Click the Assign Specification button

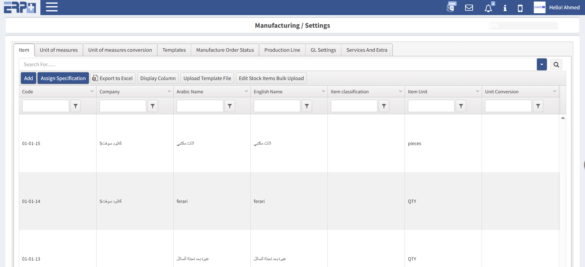coord(63,78)
